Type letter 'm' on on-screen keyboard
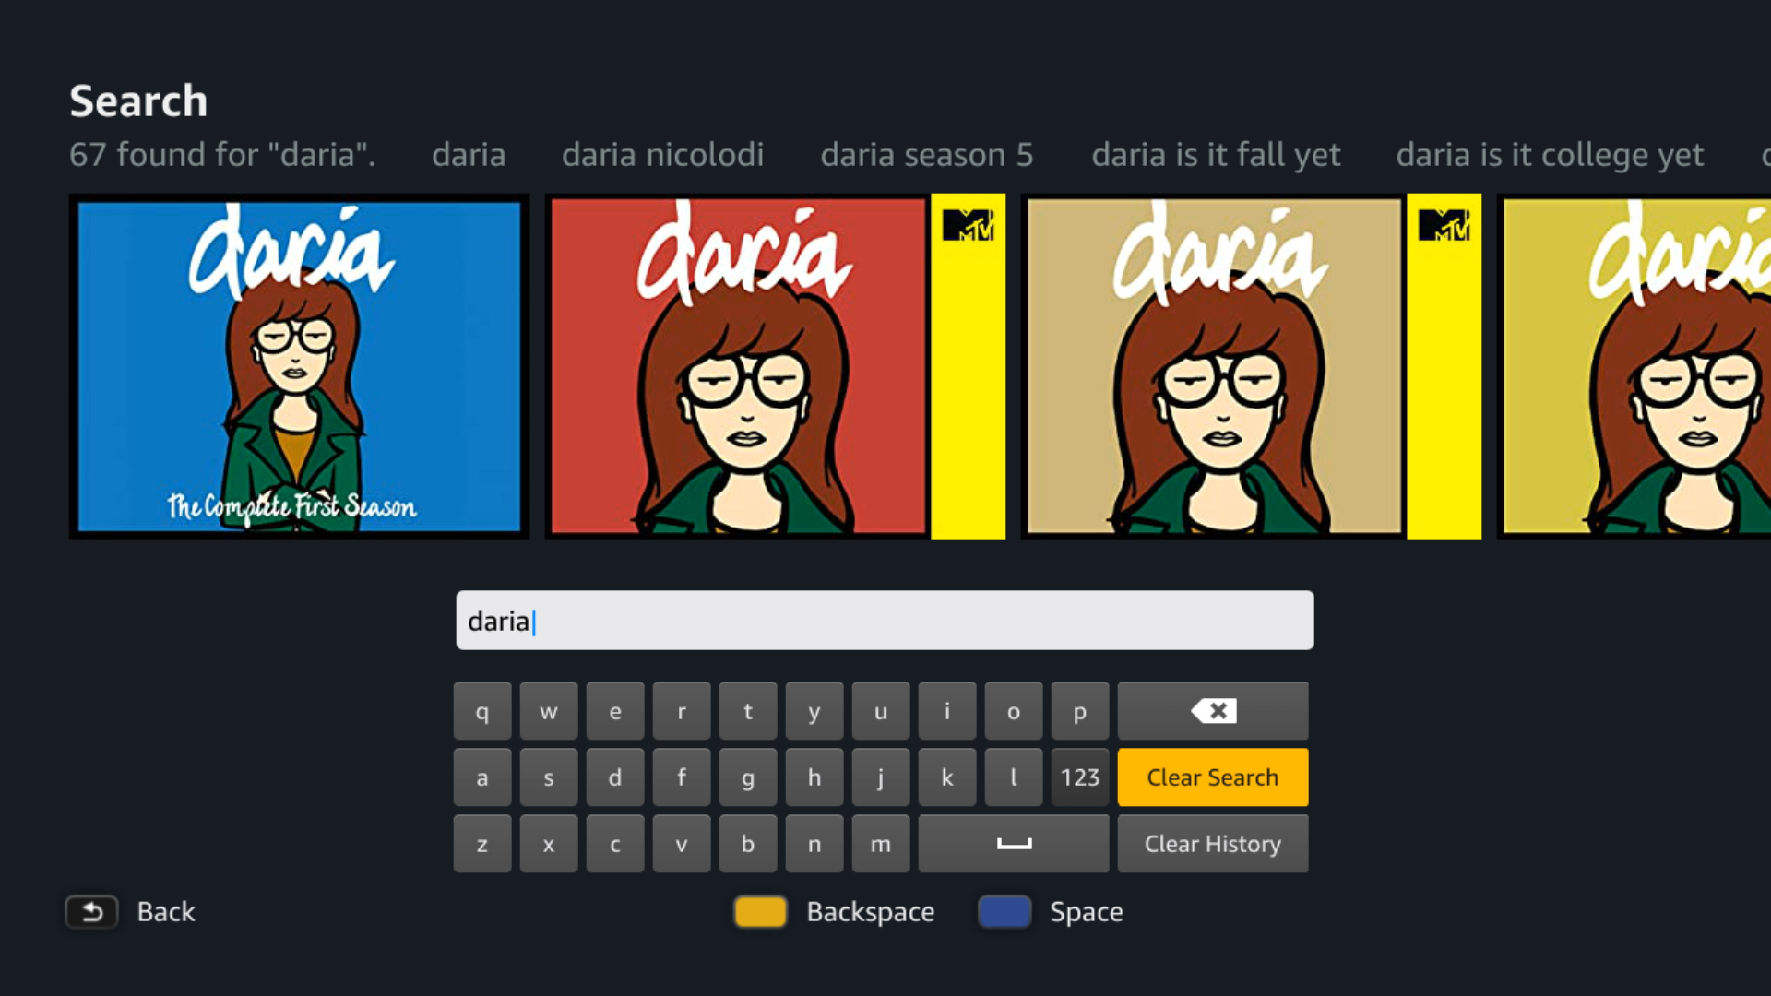1771x996 pixels. coord(880,844)
